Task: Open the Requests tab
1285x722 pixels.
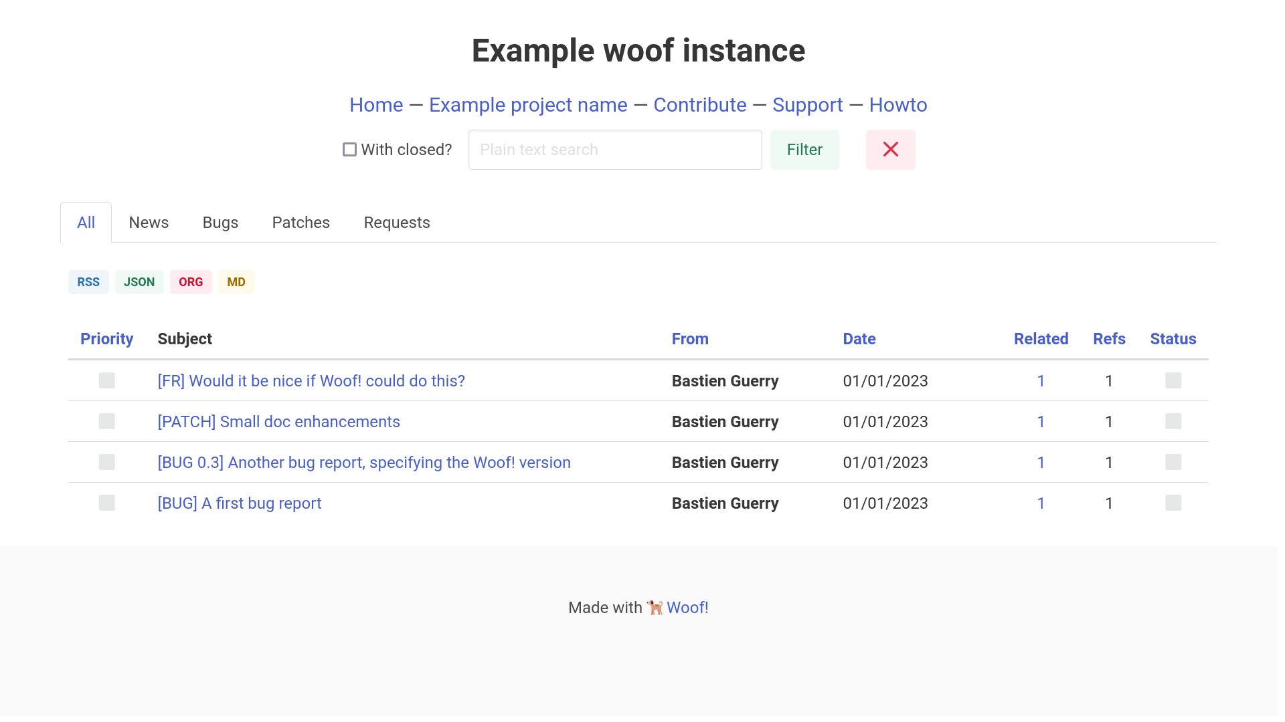Action: pyautogui.click(x=396, y=223)
